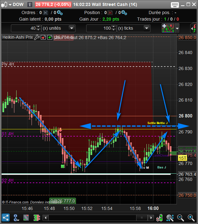Open the keyboard shortcuts icon

(175, 5)
